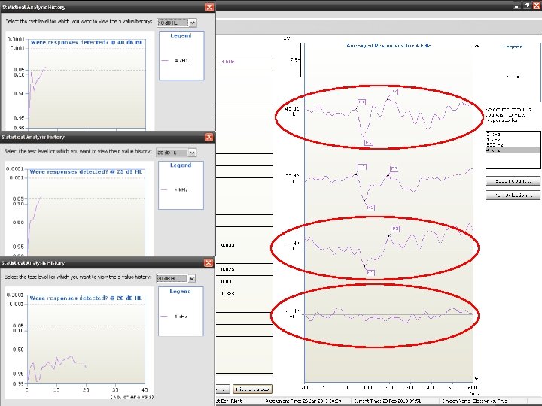
Task: Click the Assessment Time status bar entry
Action: [303, 401]
